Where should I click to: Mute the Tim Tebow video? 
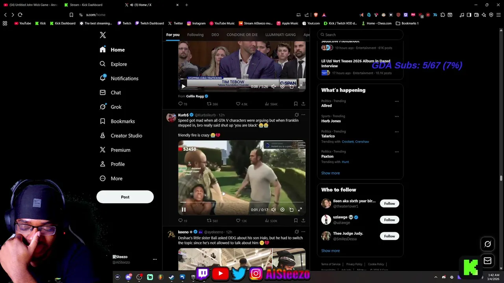point(273,86)
